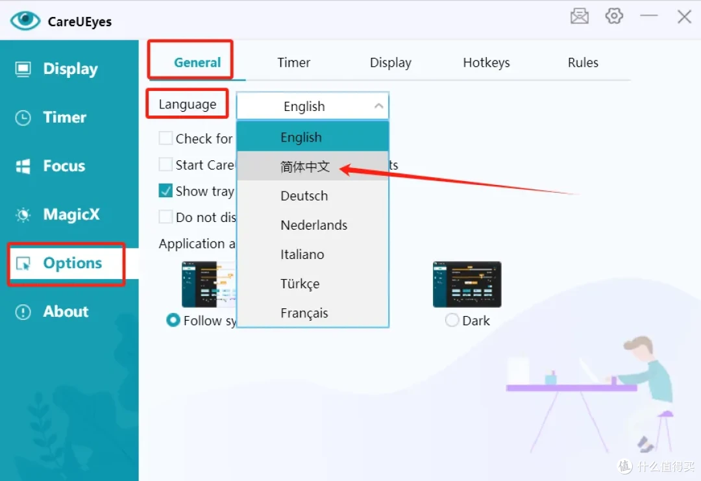Uncheck the Show tray checkbox
Screen dimensions: 701x481
click(x=166, y=191)
